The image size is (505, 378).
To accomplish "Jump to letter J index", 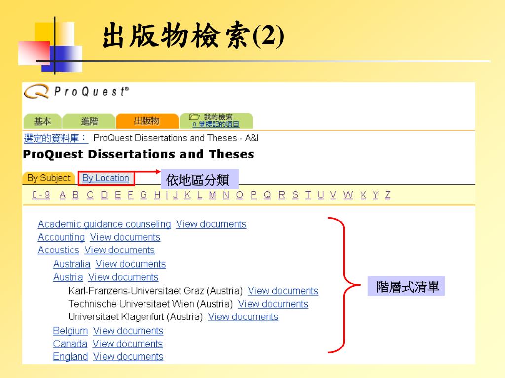I will click(176, 195).
